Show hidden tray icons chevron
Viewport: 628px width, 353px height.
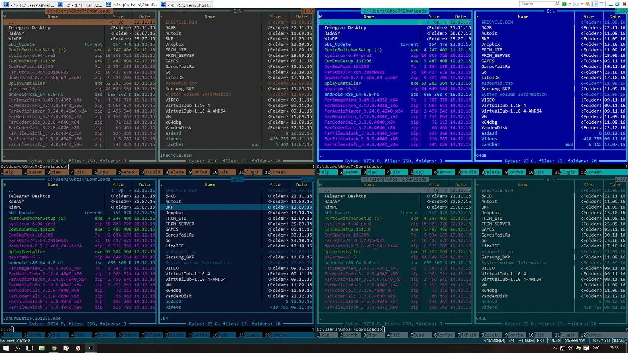555,348
